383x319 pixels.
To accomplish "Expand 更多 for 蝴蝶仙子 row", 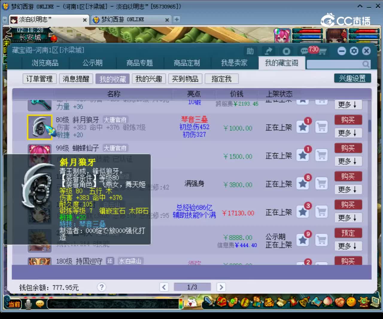I will click(x=348, y=161).
